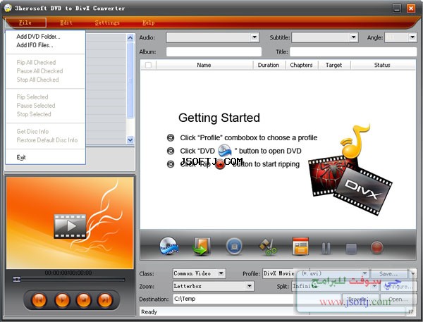Image resolution: width=423 pixels, height=322 pixels.
Task: Click the Open... destination button
Action: (x=398, y=299)
